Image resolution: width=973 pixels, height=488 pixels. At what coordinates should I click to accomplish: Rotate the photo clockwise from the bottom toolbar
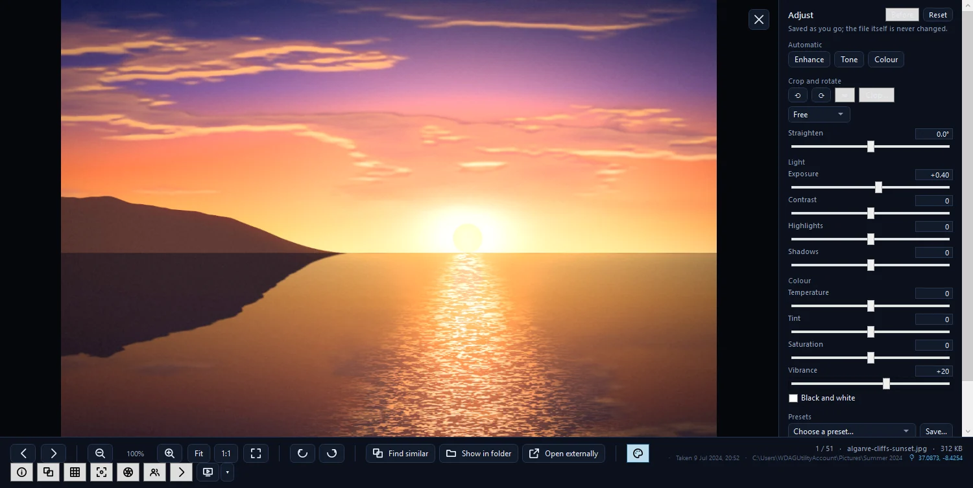pos(331,453)
